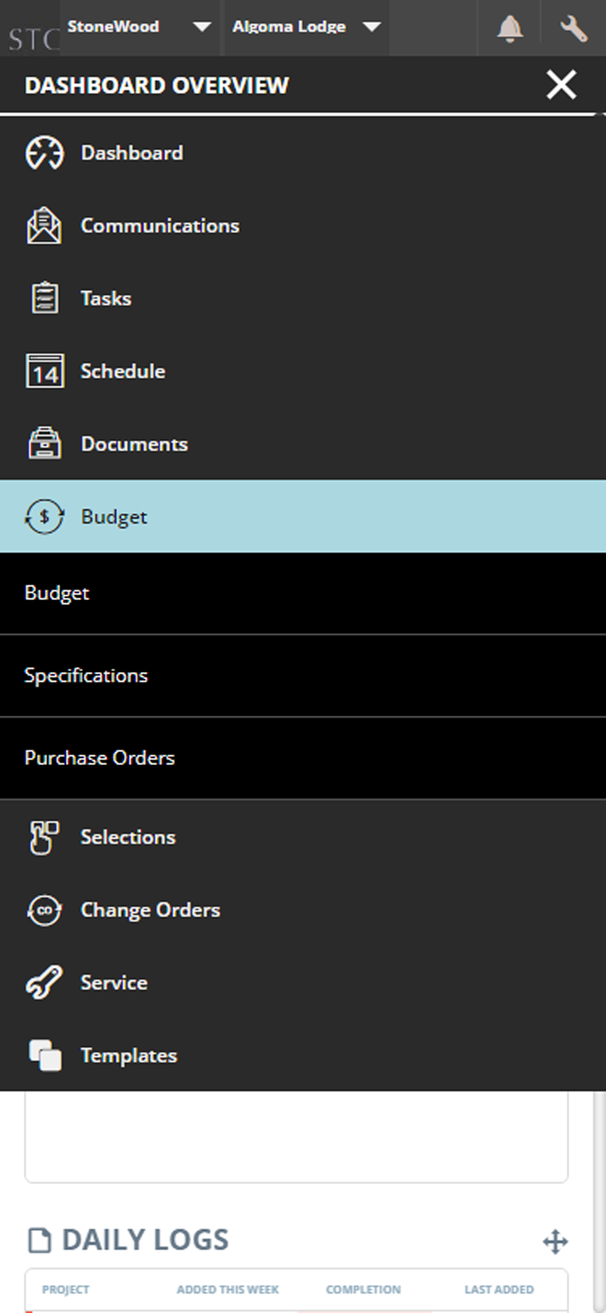This screenshot has height=1313, width=606.
Task: Click the Selections pointer icon
Action: point(44,837)
